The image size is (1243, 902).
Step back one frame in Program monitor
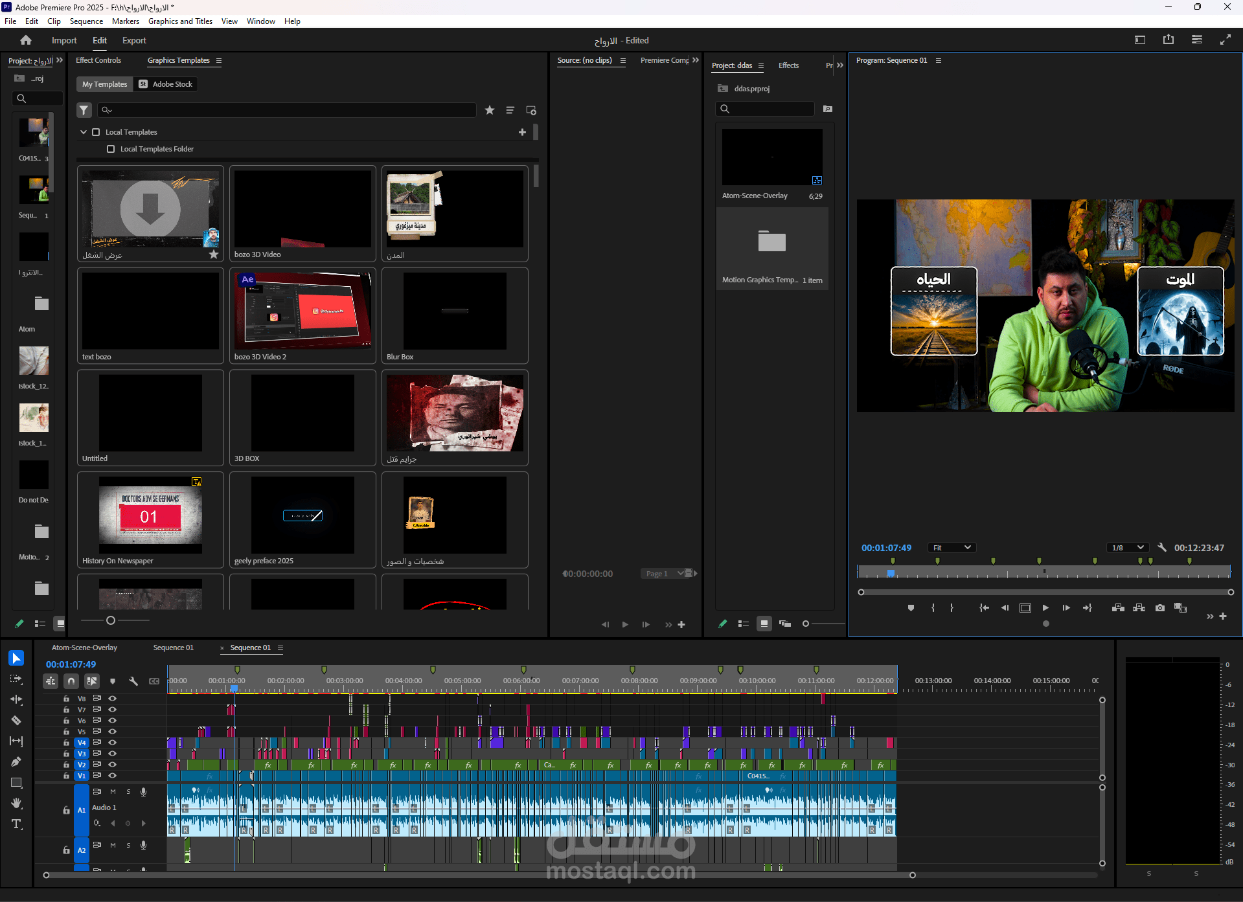coord(1005,607)
